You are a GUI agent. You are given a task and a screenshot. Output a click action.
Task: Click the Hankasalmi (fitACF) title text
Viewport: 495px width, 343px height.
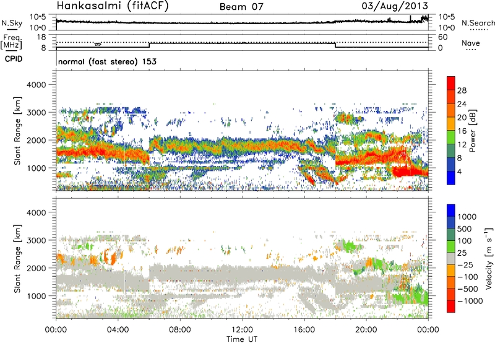pos(113,6)
